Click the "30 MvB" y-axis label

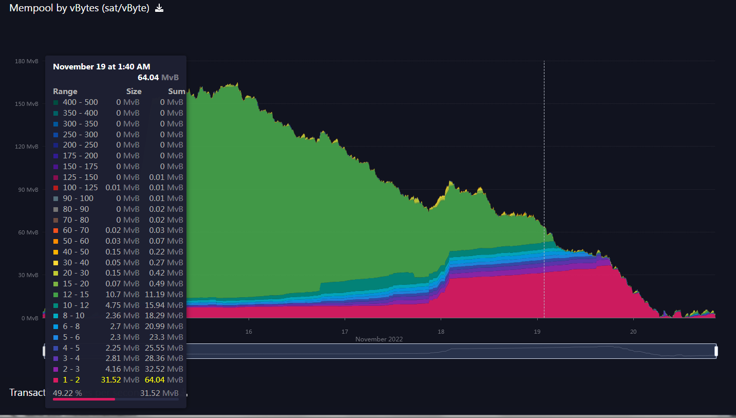[x=28, y=275]
